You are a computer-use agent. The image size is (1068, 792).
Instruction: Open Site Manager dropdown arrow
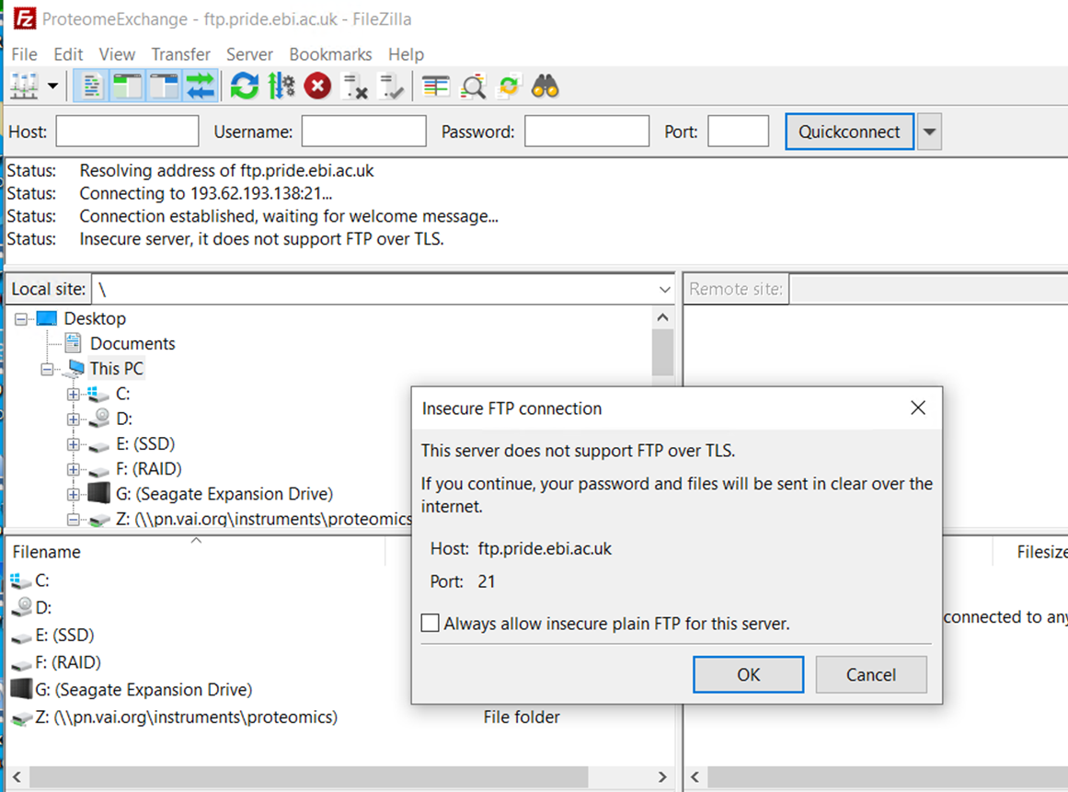pos(52,86)
